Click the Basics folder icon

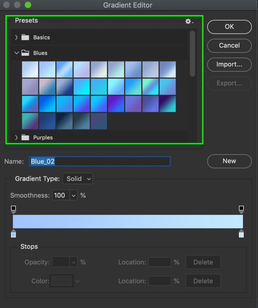25,37
